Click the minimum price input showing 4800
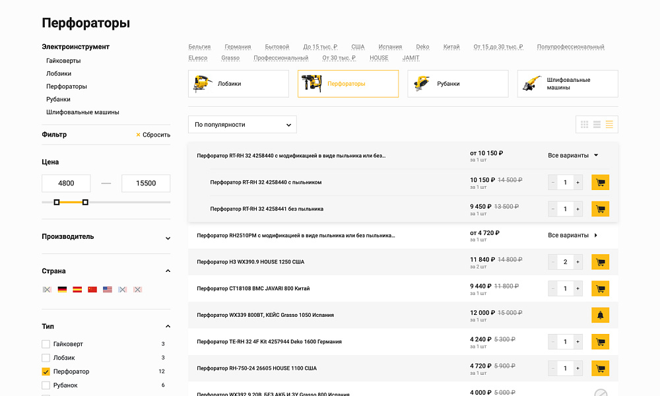The height and width of the screenshot is (396, 660). [66, 183]
